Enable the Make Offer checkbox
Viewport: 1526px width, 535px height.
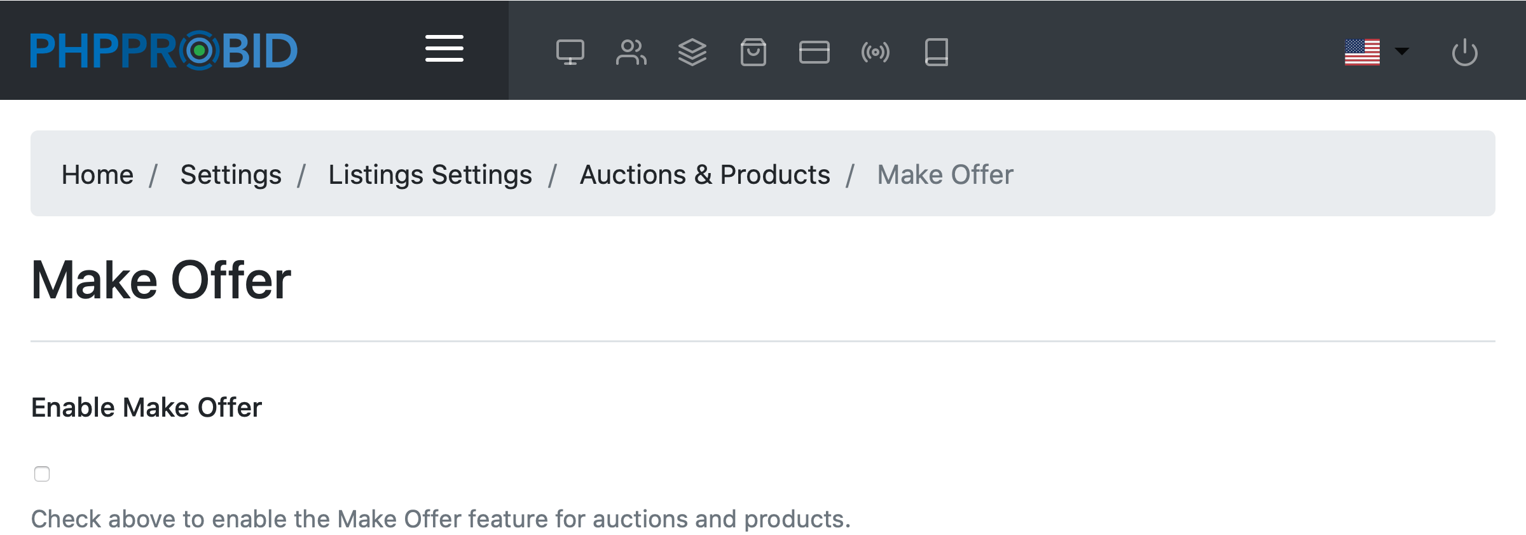[x=42, y=474]
